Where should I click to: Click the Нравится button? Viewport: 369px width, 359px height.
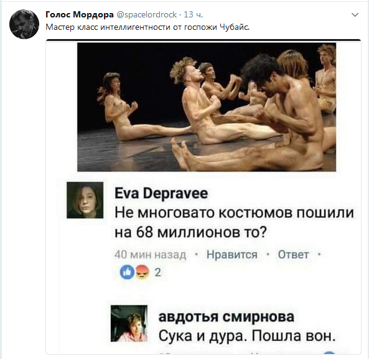pyautogui.click(x=232, y=254)
